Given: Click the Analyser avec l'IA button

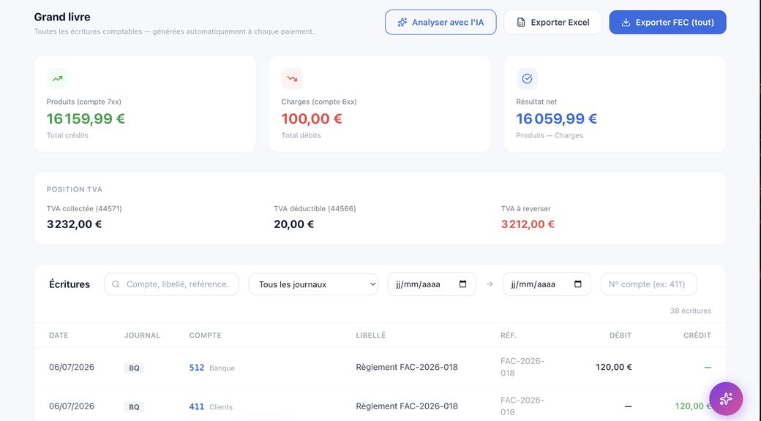Looking at the screenshot, I should (x=441, y=23).
